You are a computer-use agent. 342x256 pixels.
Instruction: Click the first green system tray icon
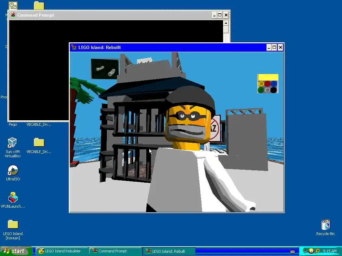(305, 251)
